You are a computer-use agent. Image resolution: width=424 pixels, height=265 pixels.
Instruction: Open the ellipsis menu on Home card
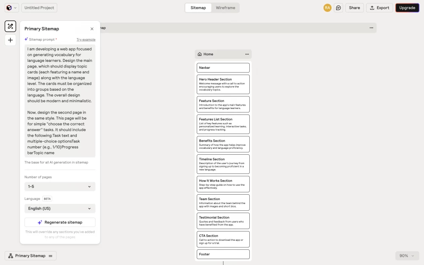click(x=248, y=54)
